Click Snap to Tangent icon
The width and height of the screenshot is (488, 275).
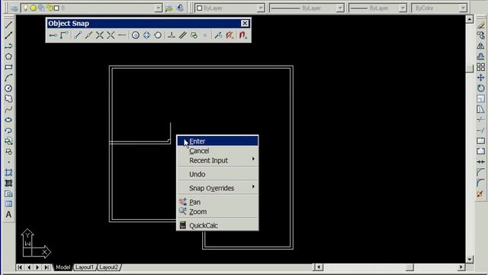158,35
